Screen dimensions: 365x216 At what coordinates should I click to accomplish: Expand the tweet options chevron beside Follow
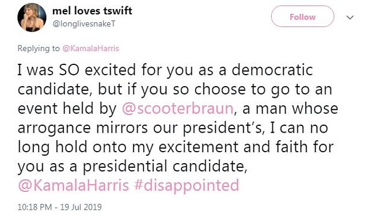[350, 17]
